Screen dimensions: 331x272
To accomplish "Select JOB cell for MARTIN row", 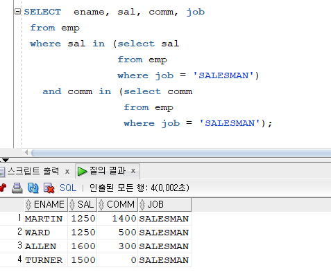I will 164,219.
